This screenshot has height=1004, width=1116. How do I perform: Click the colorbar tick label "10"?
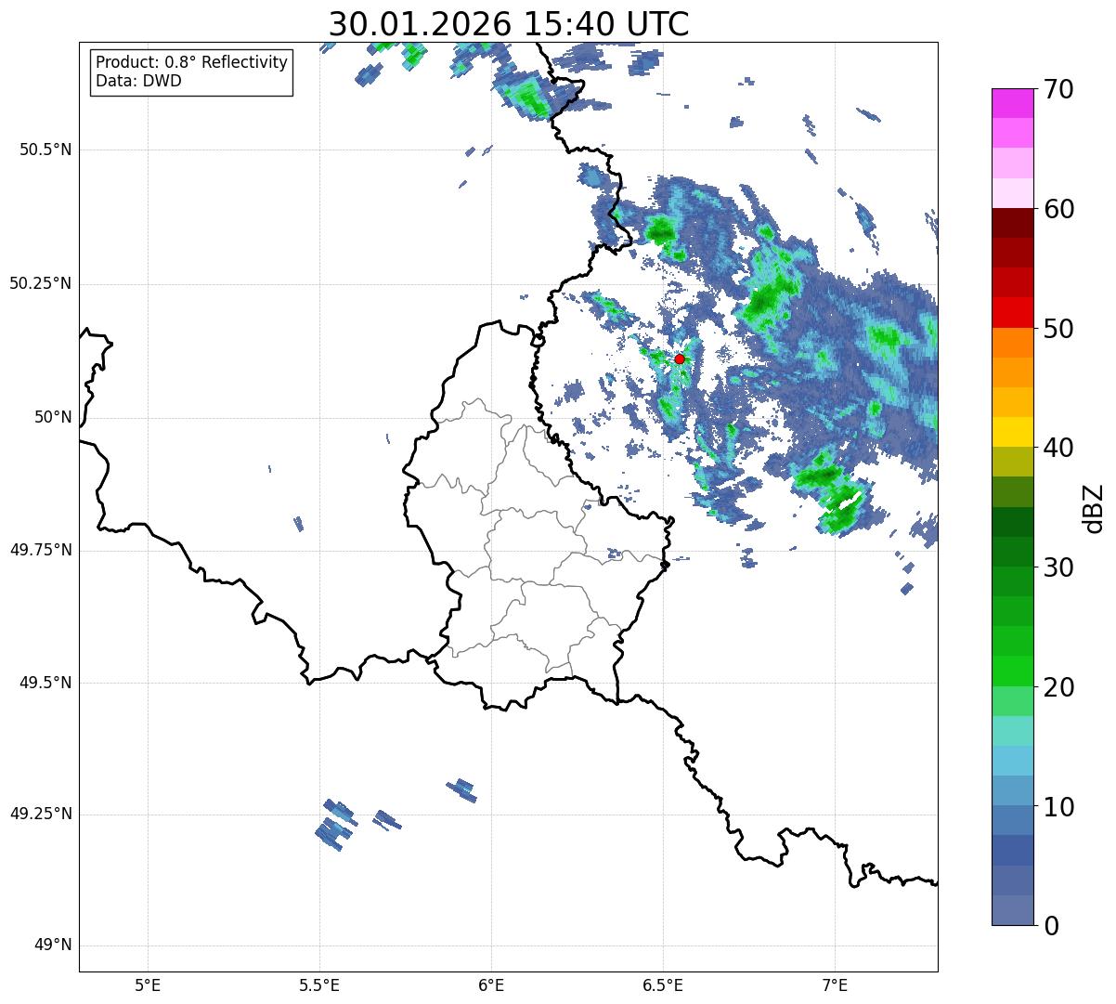[x=1058, y=806]
